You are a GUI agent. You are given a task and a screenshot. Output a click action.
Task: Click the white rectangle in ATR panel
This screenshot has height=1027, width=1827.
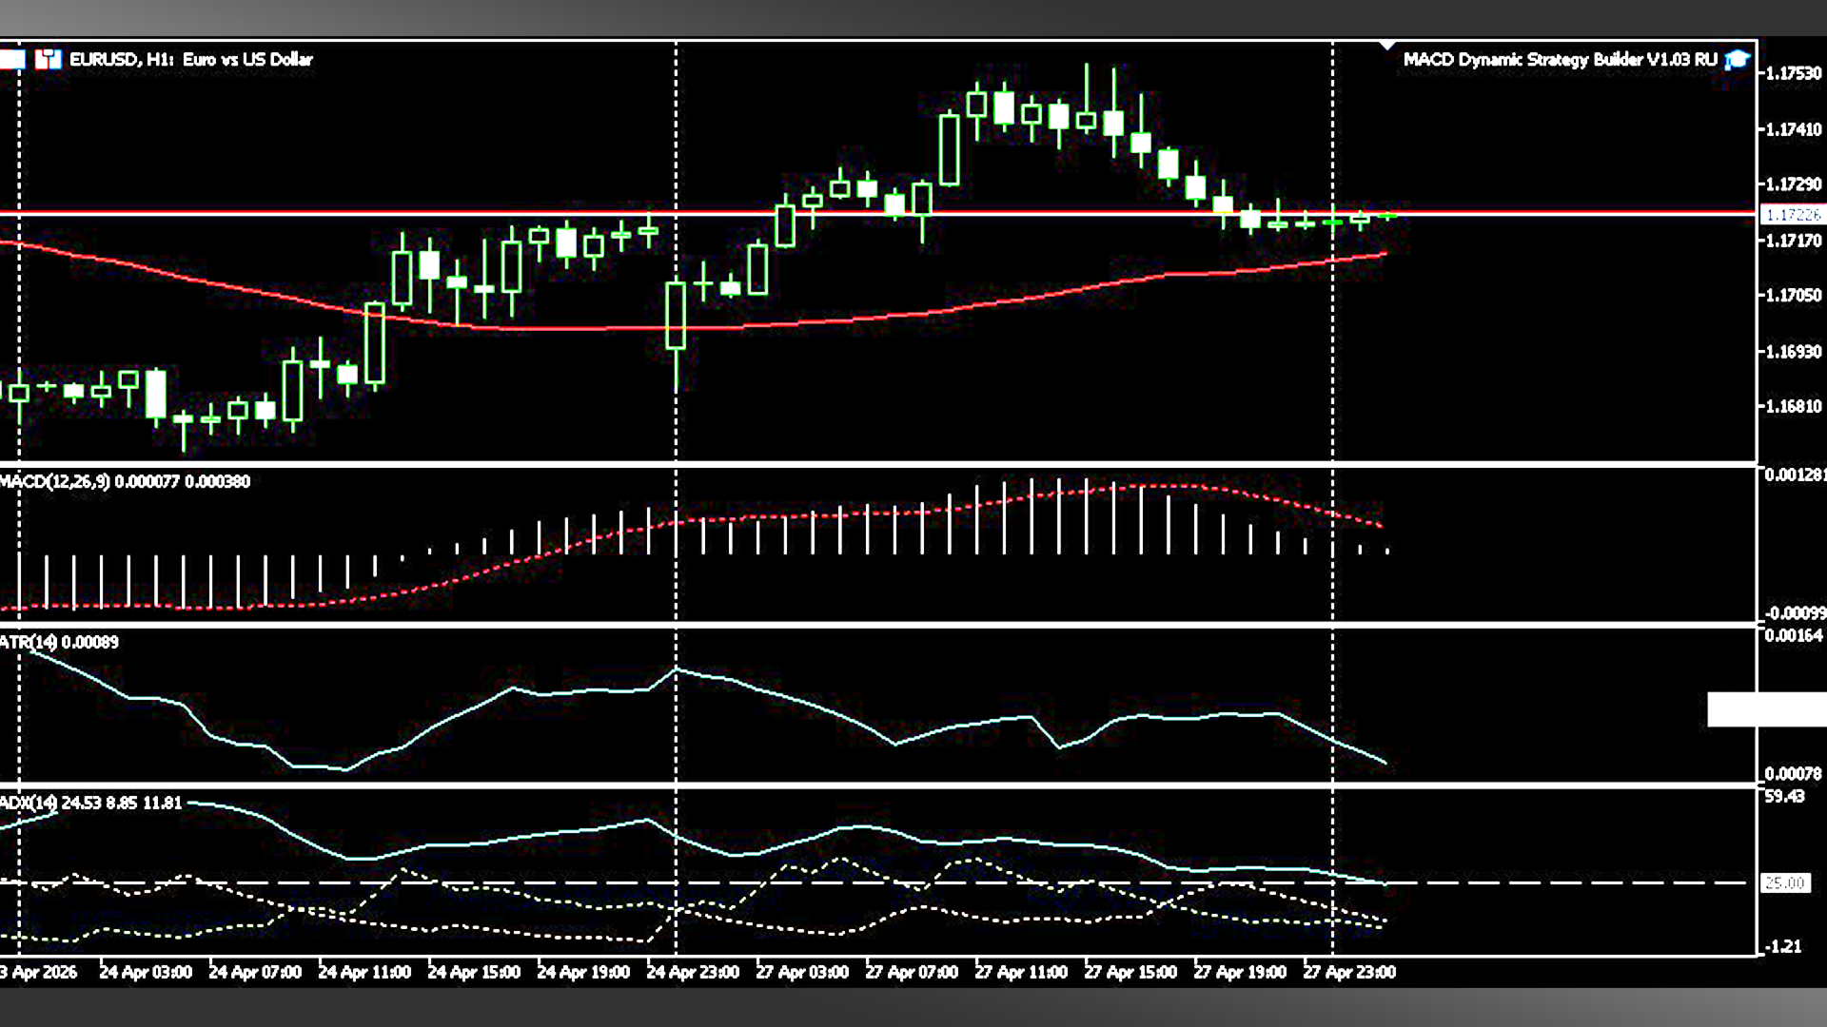tap(1765, 709)
